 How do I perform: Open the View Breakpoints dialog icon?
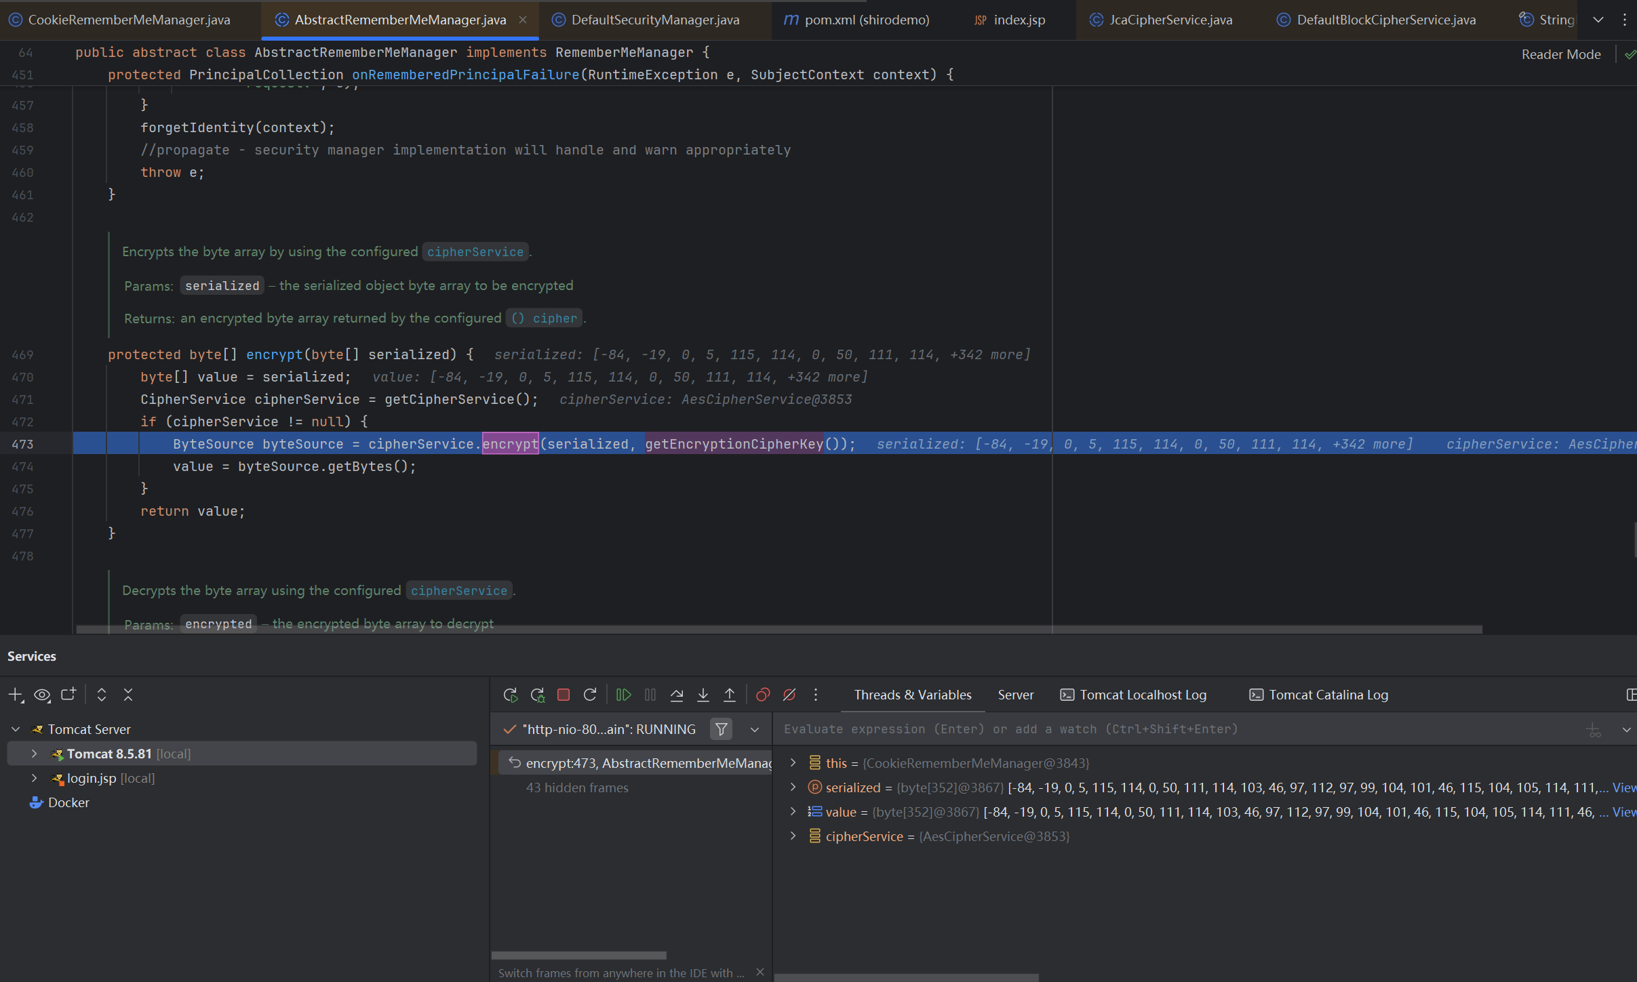tap(763, 695)
